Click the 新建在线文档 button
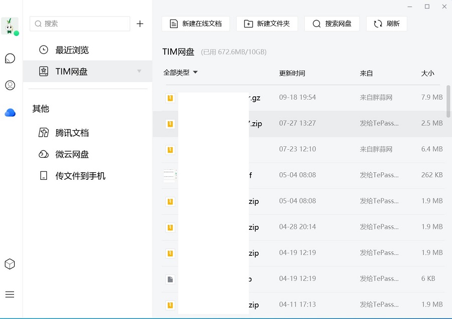Viewport: 452px width, 319px height. coord(195,24)
